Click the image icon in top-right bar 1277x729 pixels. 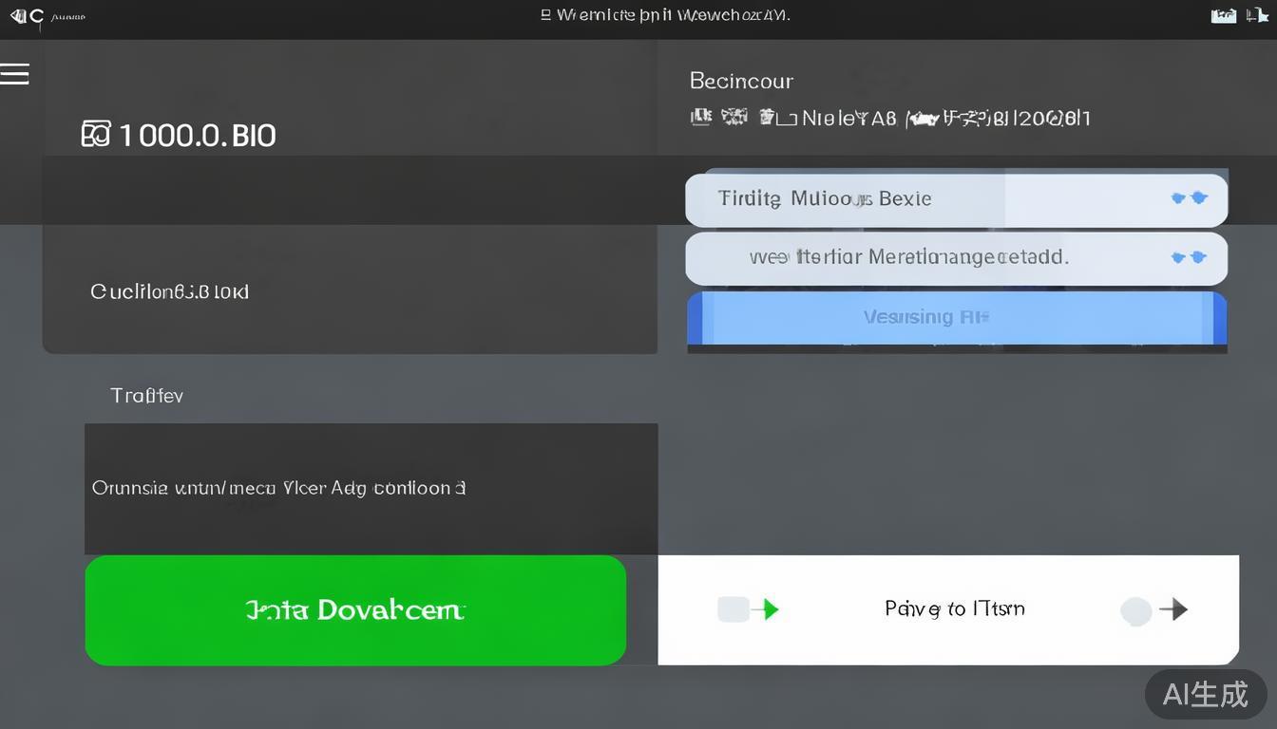[1224, 15]
